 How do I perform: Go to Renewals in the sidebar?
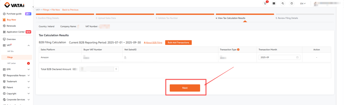click(11, 26)
